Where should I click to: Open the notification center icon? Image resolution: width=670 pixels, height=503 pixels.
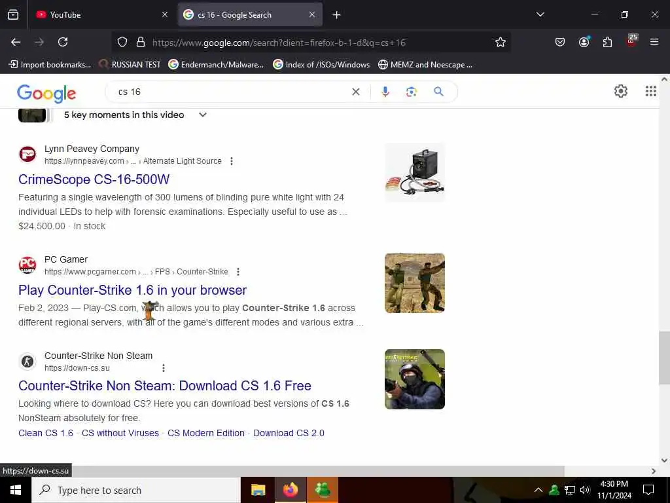[648, 490]
